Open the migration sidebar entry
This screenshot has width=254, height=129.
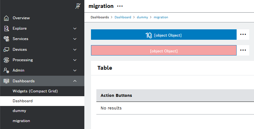21,120
